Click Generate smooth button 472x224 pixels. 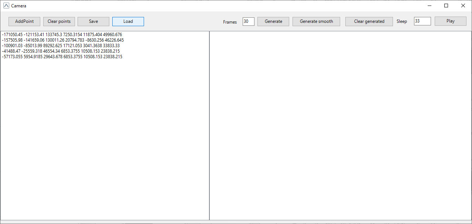[x=316, y=21]
